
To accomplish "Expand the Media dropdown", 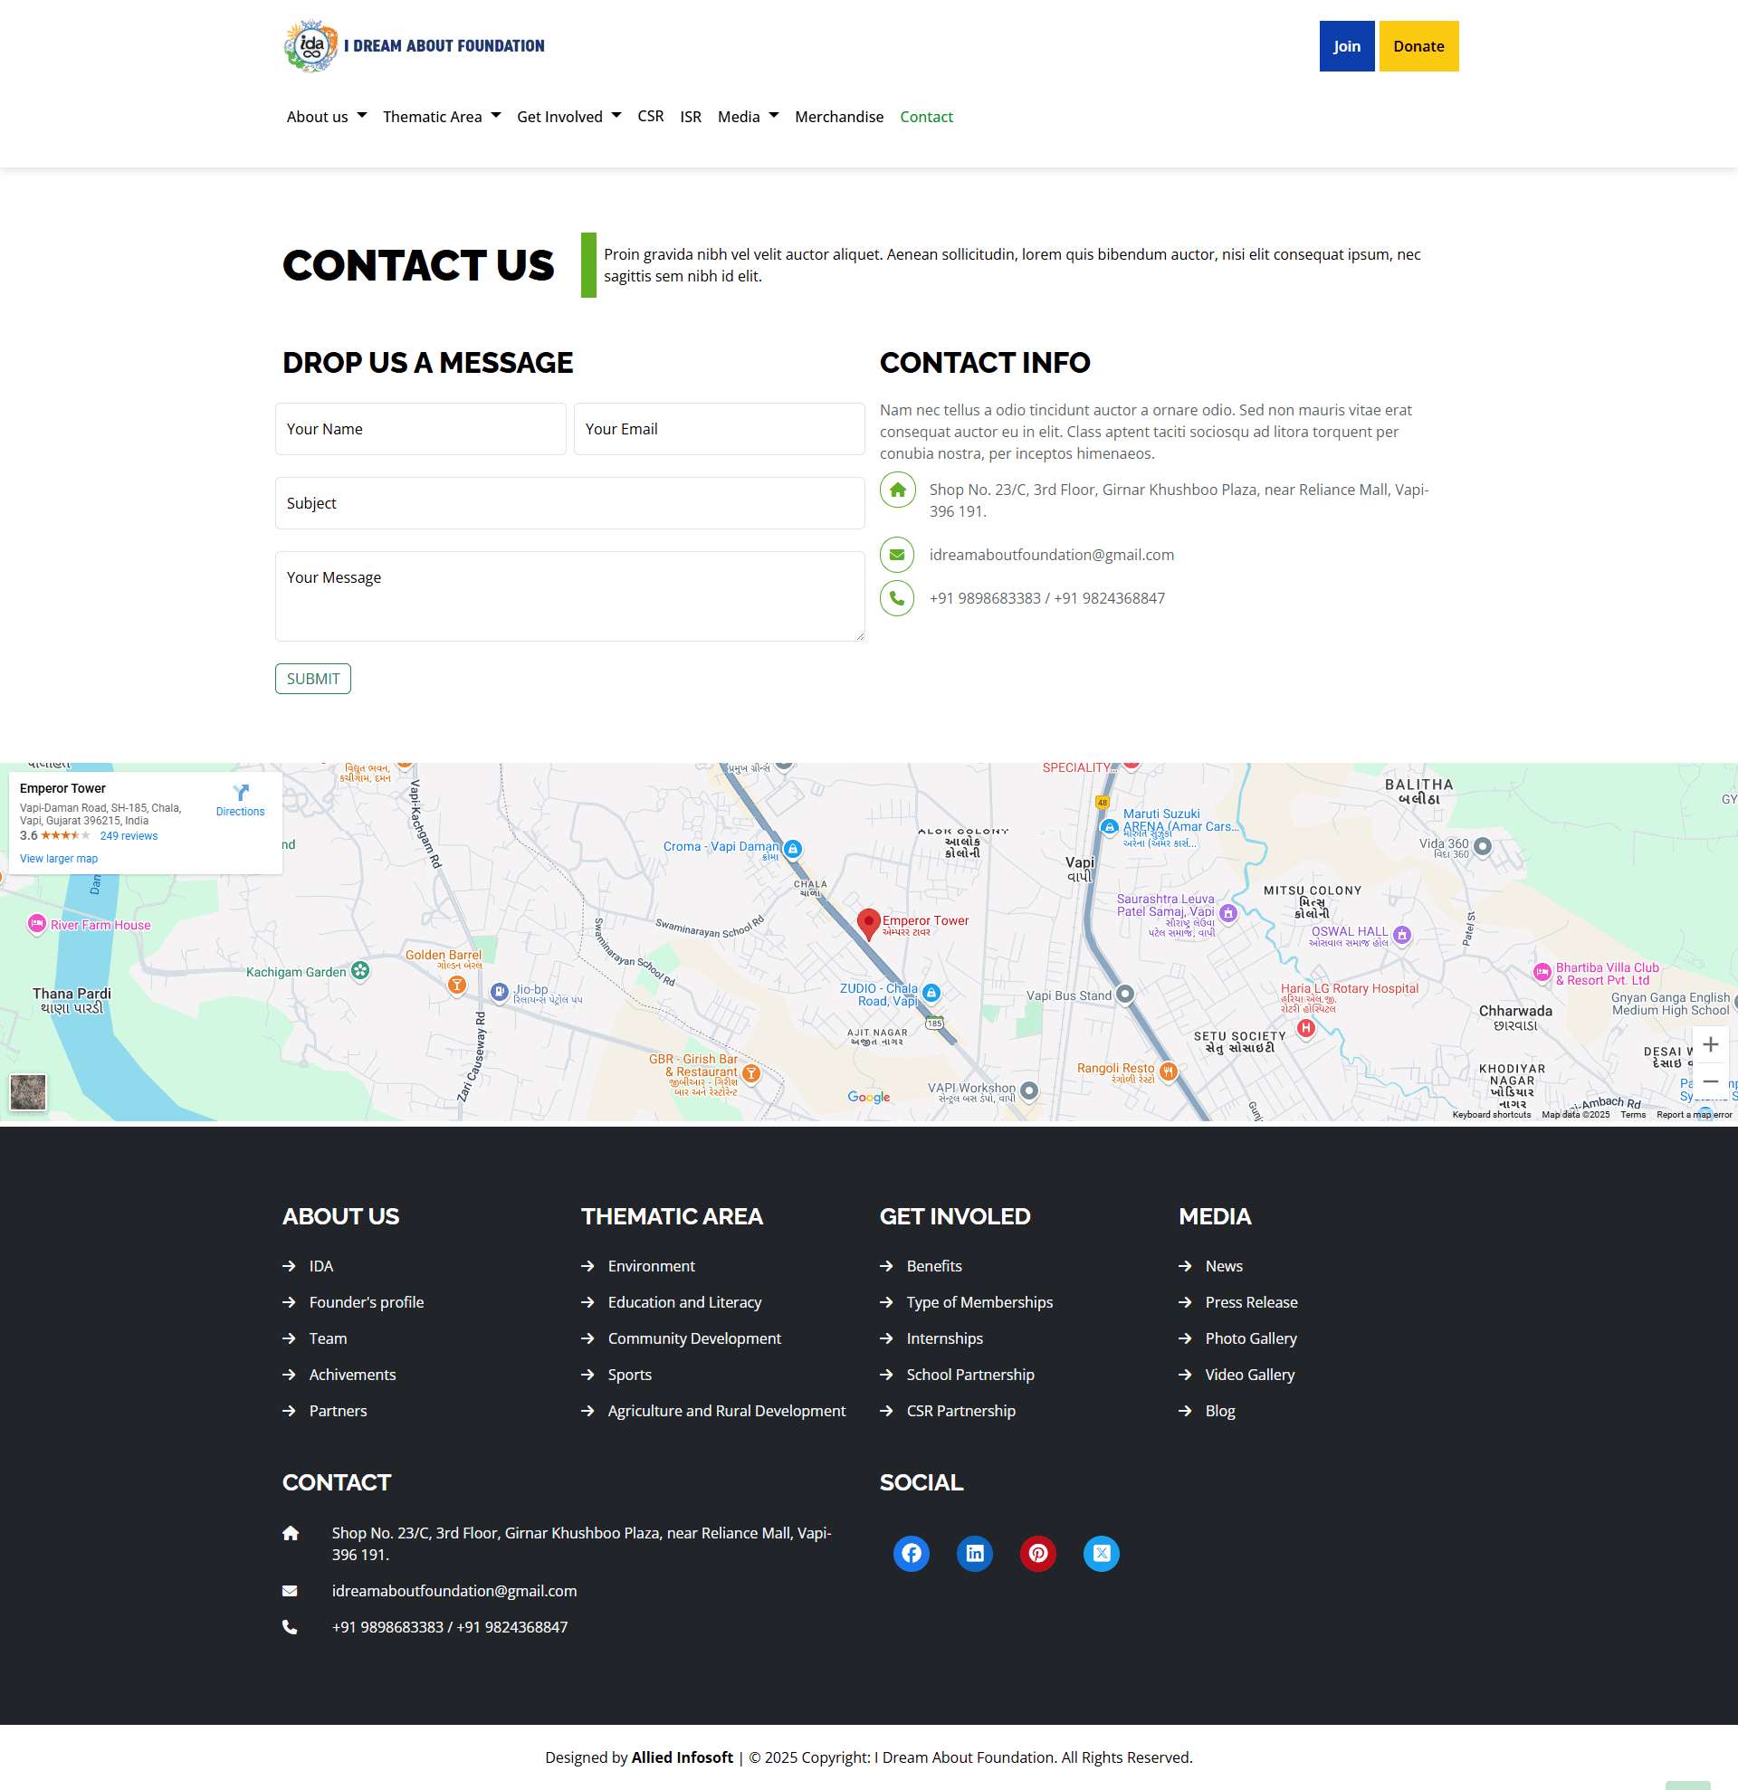I will tap(747, 117).
